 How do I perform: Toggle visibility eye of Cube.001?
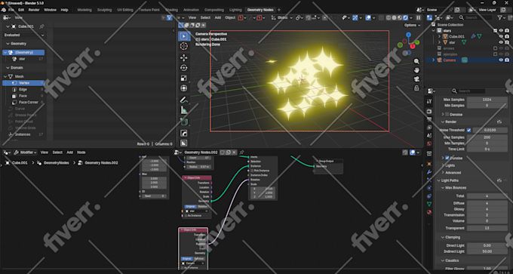point(501,36)
